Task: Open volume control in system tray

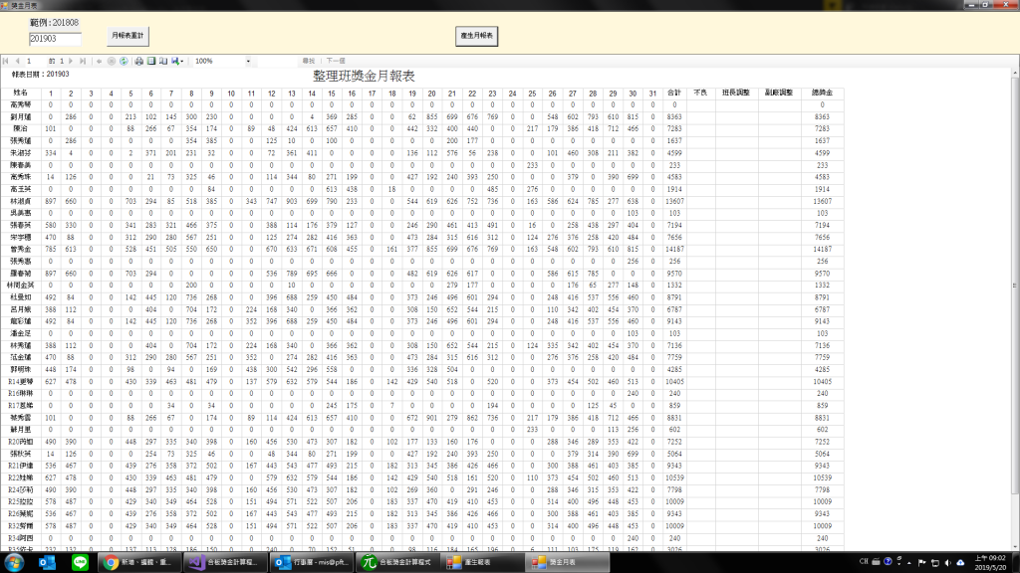Action: (948, 563)
